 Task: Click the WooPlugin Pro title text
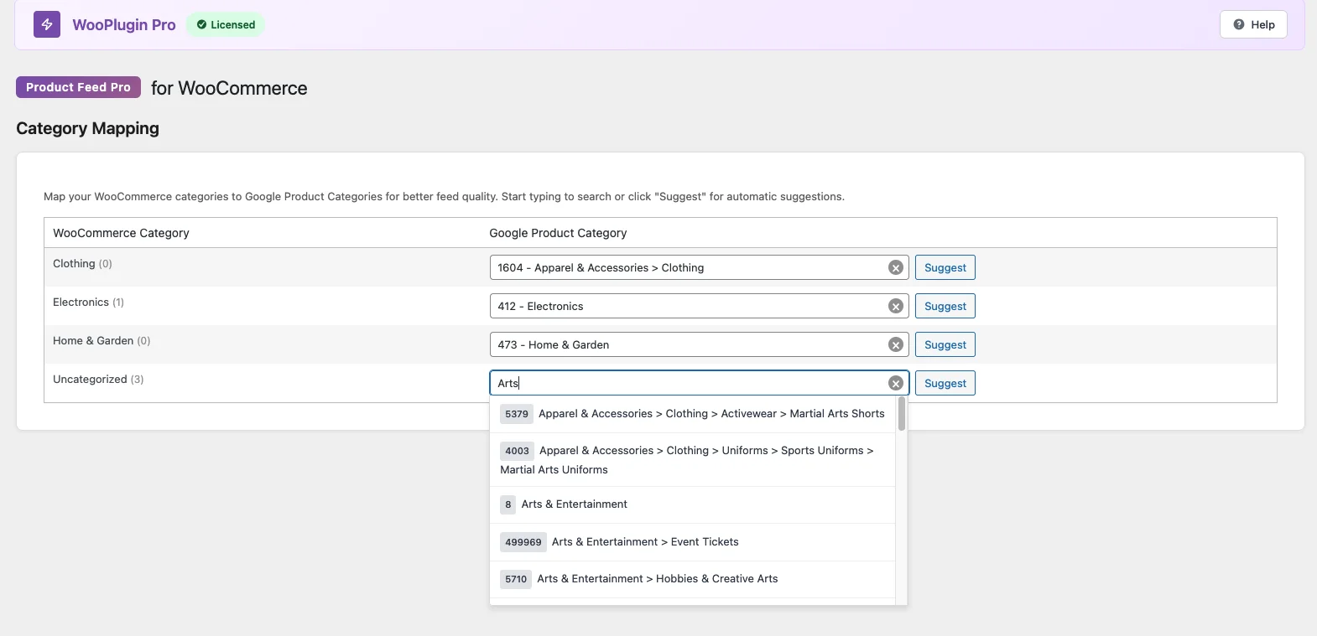pos(124,24)
